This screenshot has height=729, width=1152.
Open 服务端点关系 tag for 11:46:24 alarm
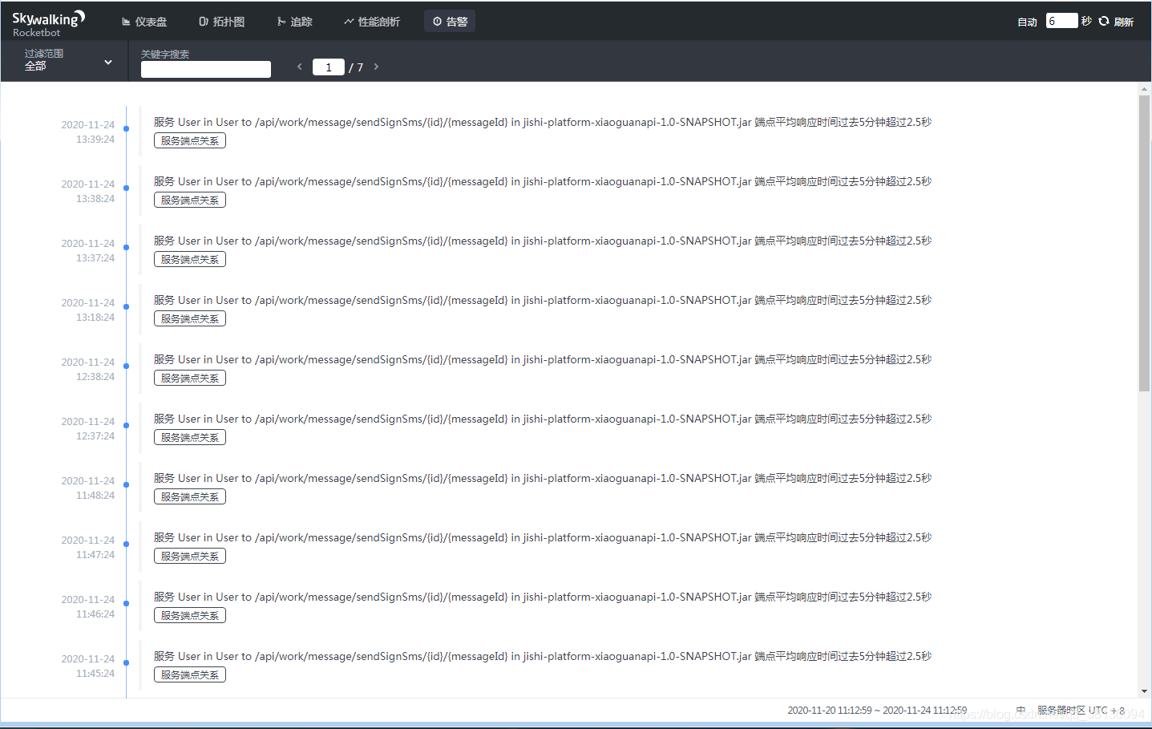click(190, 615)
